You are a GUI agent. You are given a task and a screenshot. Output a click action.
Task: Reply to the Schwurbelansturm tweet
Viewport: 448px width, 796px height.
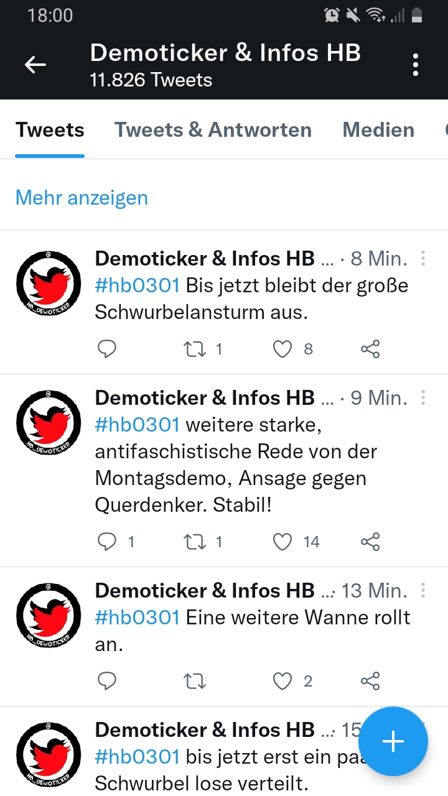point(108,349)
